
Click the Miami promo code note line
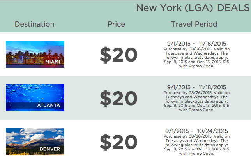coord(196,66)
